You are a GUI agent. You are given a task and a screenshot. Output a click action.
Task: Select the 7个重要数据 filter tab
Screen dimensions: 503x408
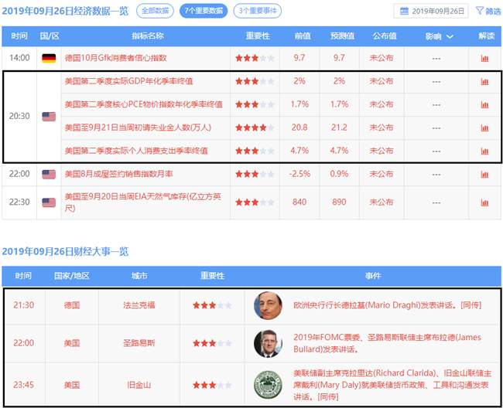click(x=204, y=11)
